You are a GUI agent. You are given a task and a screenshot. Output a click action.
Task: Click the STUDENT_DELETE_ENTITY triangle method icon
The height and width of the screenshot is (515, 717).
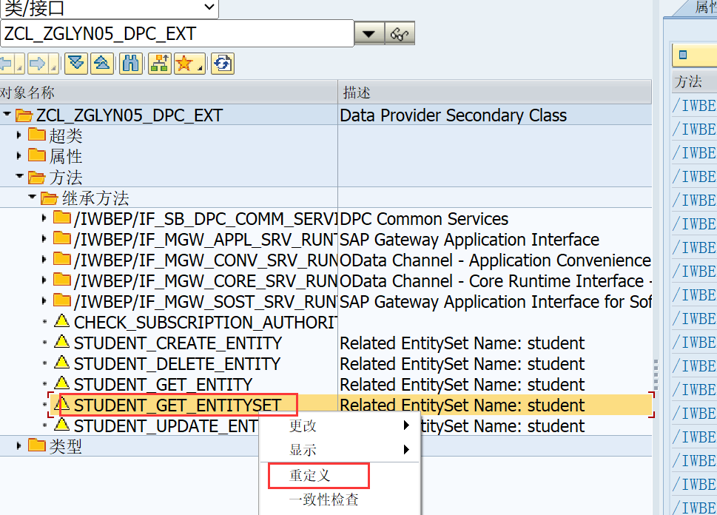[61, 363]
